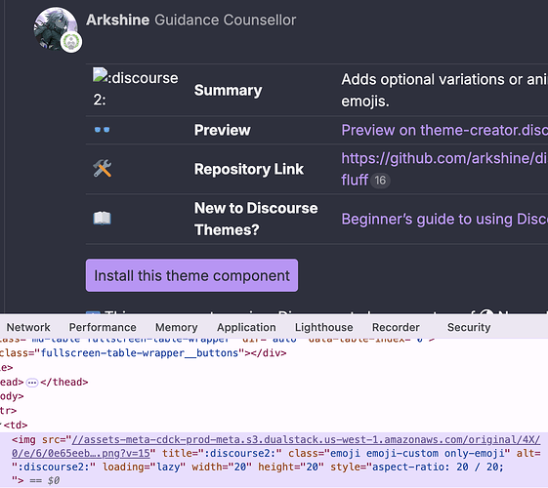Open the Arkshine username link
Image resolution: width=548 pixels, height=488 pixels.
[x=118, y=20]
